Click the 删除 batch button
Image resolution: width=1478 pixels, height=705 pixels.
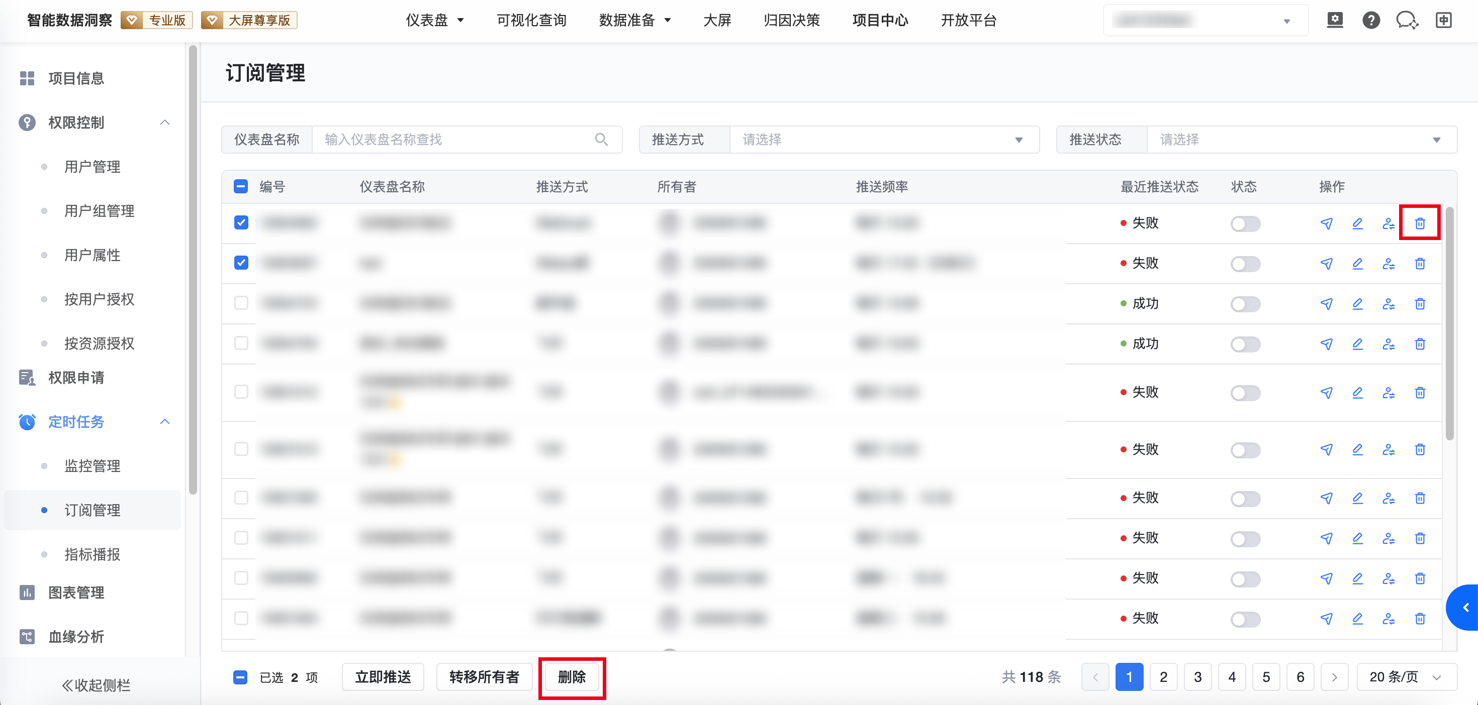(x=572, y=677)
